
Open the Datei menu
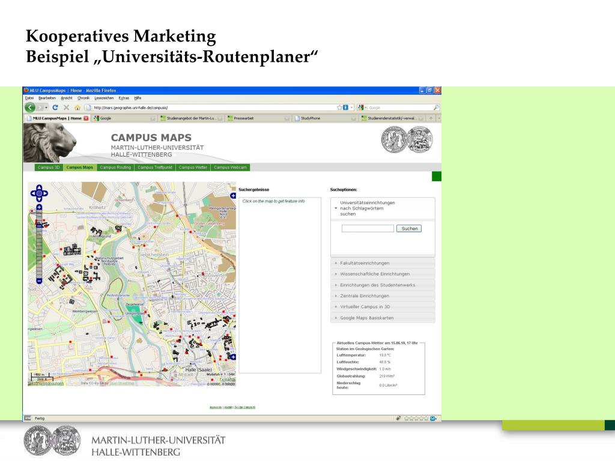(x=29, y=98)
